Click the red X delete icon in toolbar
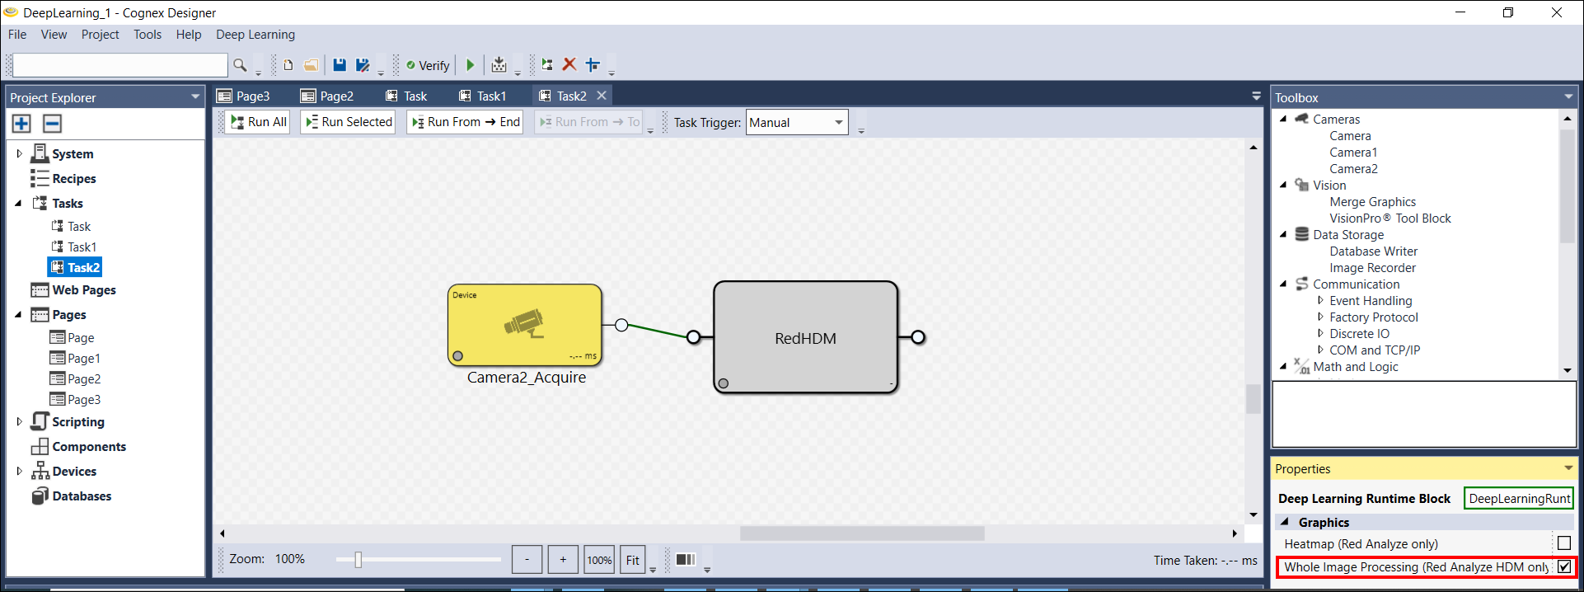1584x592 pixels. 569,64
